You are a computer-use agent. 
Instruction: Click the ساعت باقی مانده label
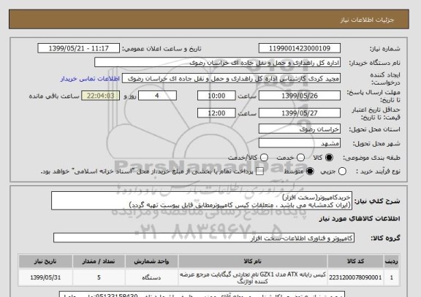click(x=54, y=96)
